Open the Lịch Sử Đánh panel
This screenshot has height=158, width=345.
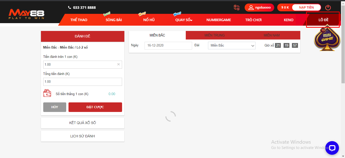click(82, 136)
